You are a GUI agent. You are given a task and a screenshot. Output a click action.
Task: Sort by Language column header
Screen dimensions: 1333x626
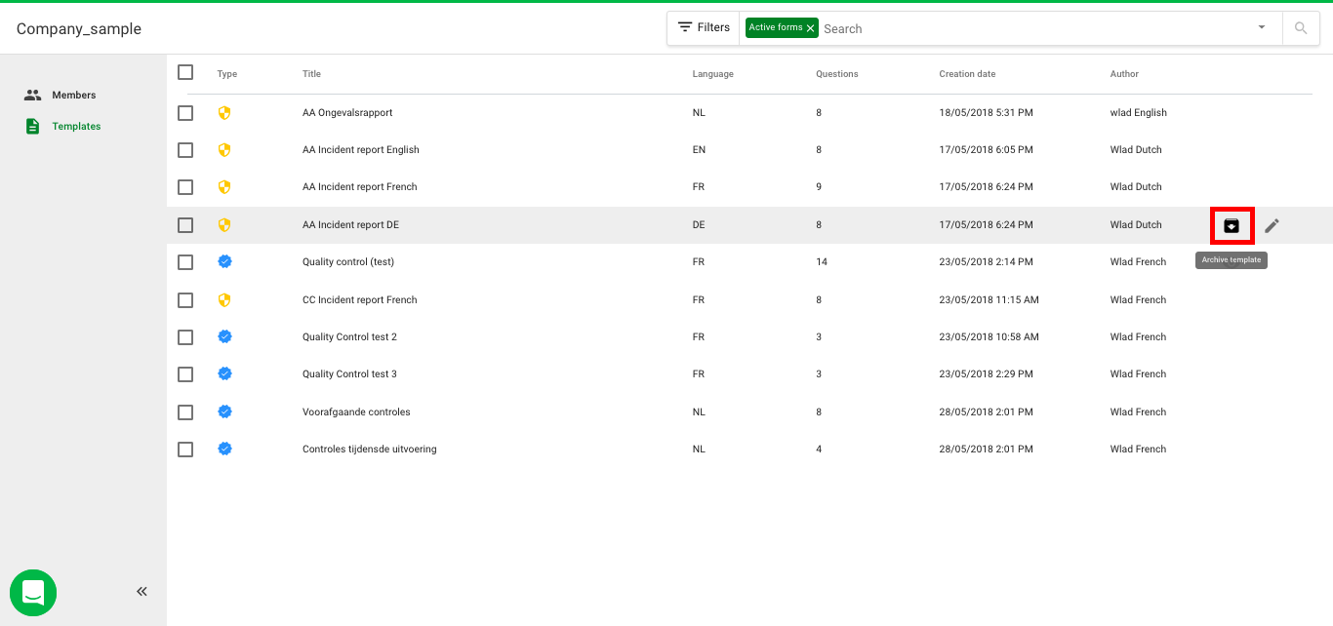pyautogui.click(x=713, y=74)
